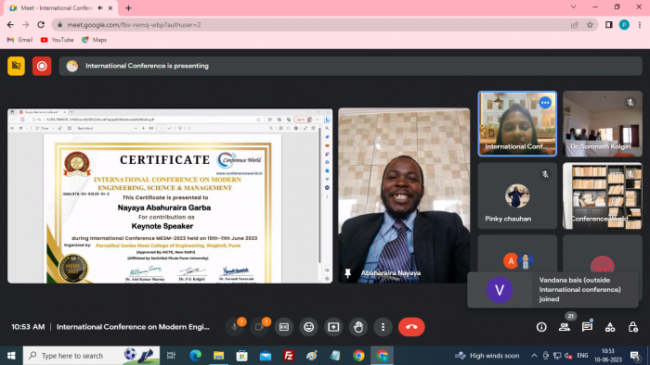The width and height of the screenshot is (650, 365).
Task: Open the Gmail bookmark
Action: [x=19, y=40]
